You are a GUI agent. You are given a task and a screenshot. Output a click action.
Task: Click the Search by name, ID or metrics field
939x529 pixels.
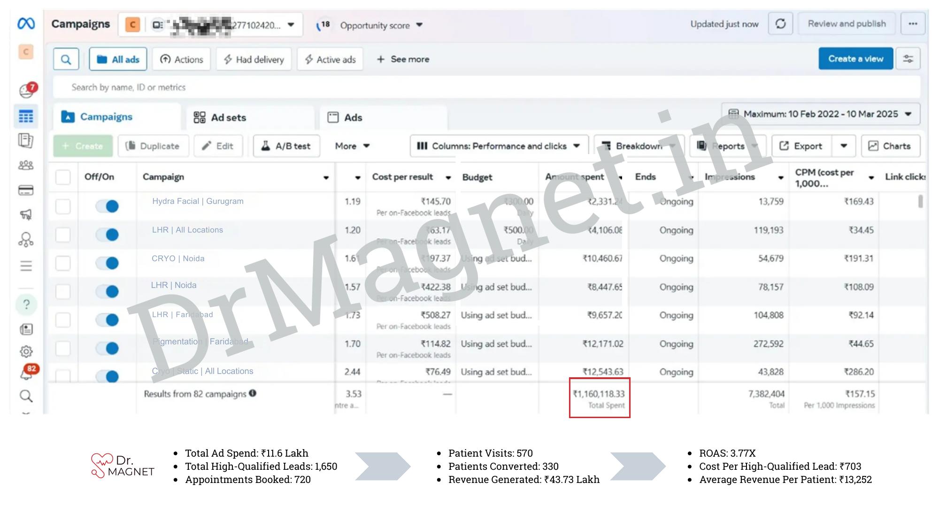(x=486, y=87)
